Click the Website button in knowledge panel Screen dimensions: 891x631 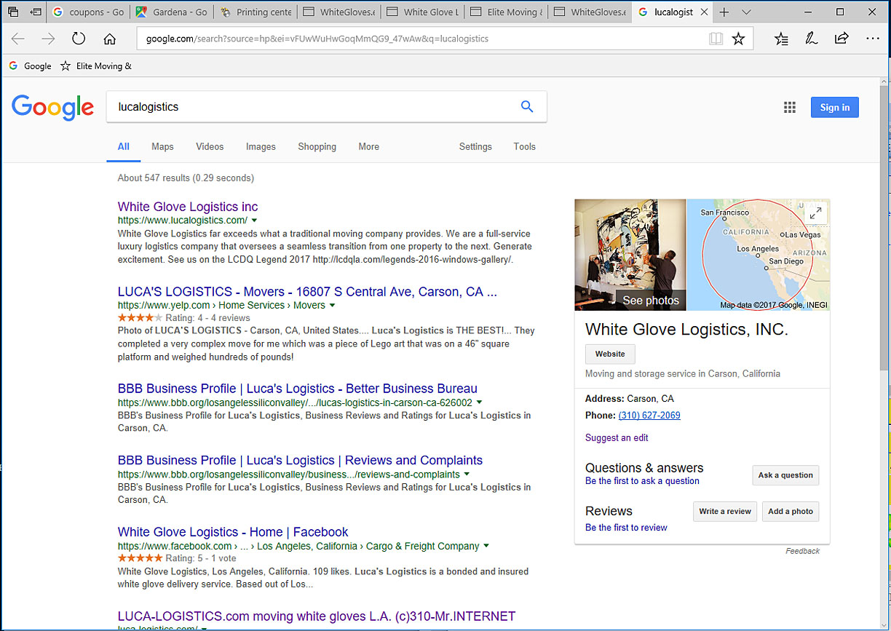(610, 354)
